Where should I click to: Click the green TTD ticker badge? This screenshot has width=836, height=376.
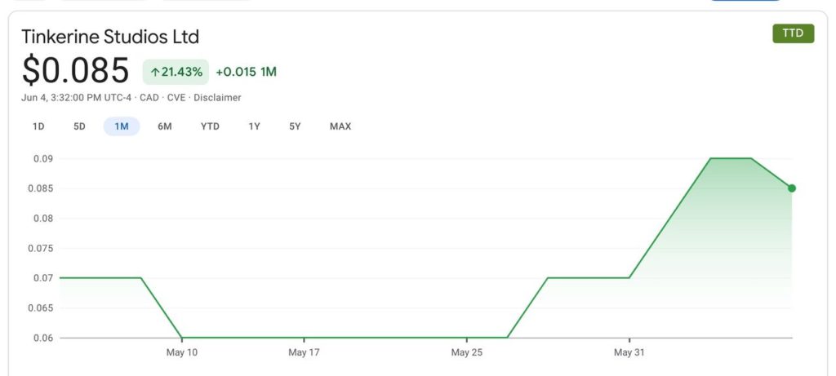[793, 33]
